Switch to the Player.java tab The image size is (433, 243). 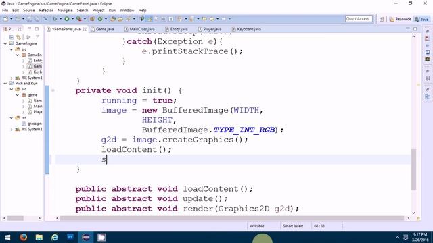tap(210, 29)
